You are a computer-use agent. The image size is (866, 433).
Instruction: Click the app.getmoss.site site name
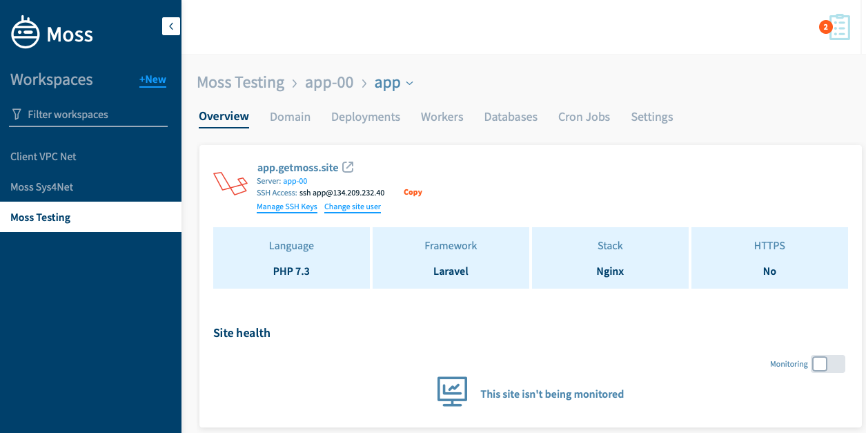coord(298,167)
